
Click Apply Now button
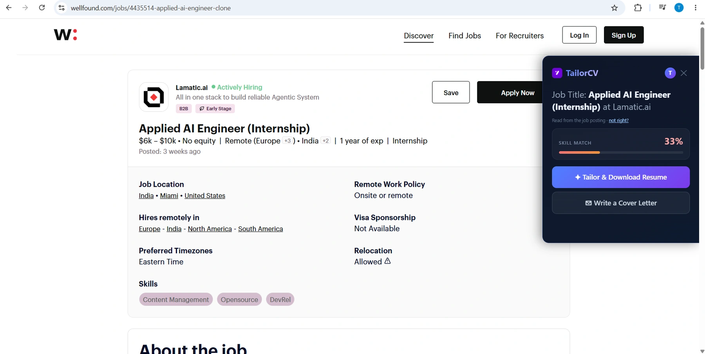tap(510, 92)
